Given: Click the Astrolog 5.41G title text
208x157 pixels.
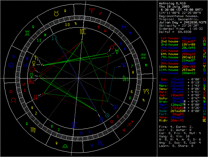Looking at the screenshot, I should pyautogui.click(x=171, y=3).
